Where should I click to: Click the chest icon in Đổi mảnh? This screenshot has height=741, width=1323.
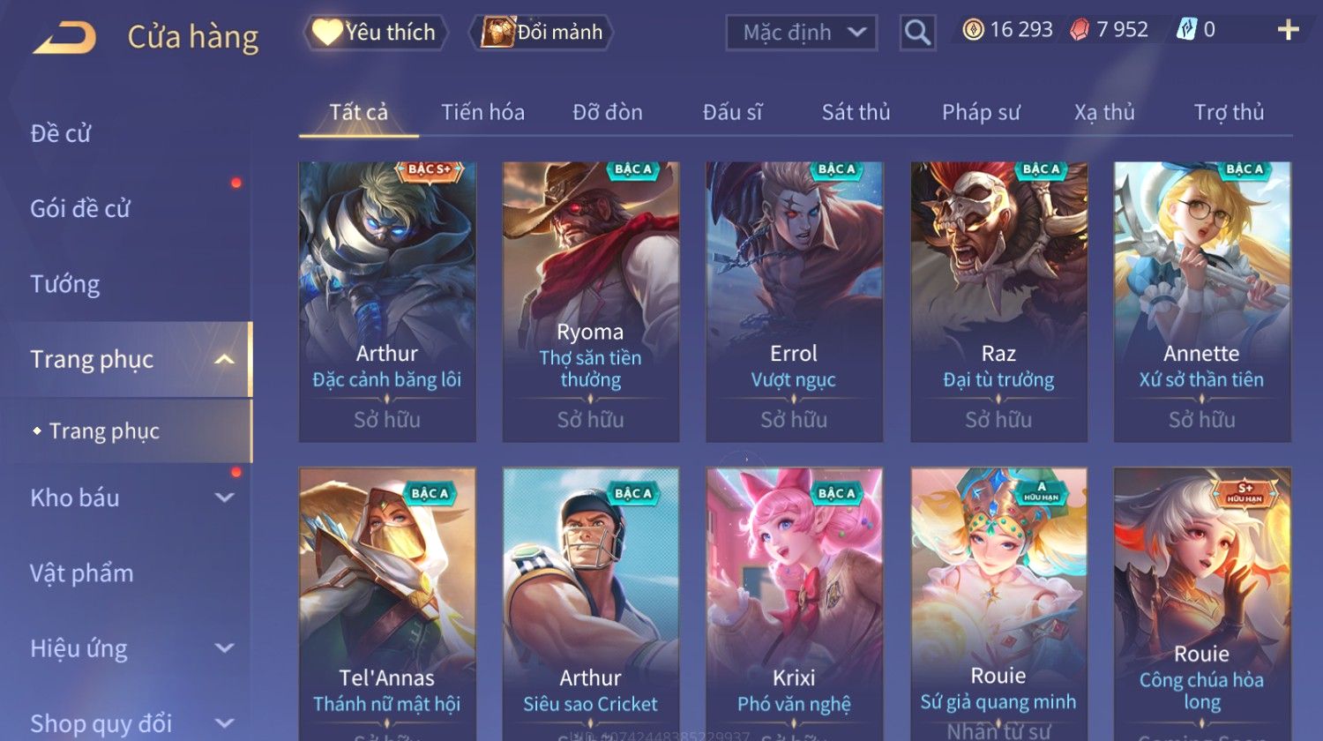pos(497,32)
